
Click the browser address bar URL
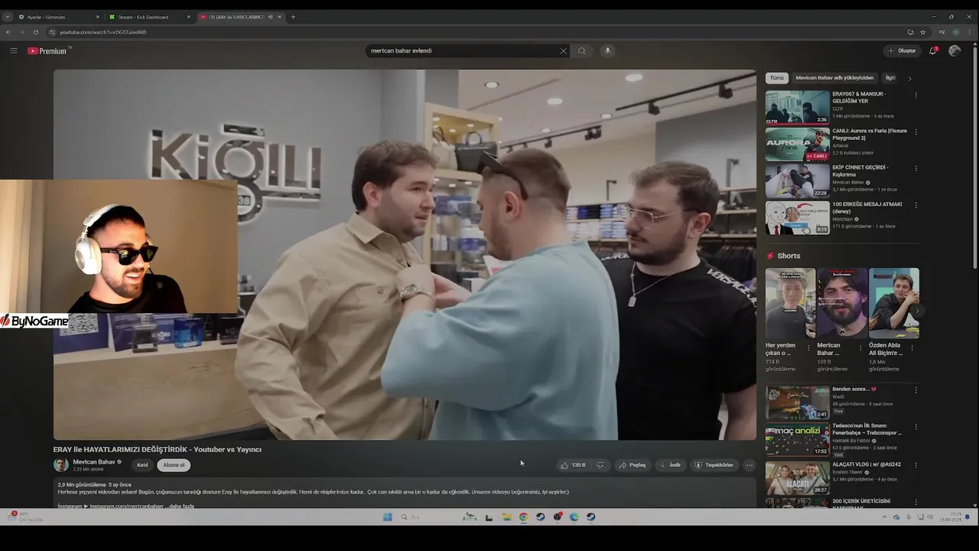103,32
